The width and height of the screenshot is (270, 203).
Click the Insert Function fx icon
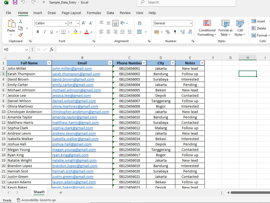click(52, 50)
